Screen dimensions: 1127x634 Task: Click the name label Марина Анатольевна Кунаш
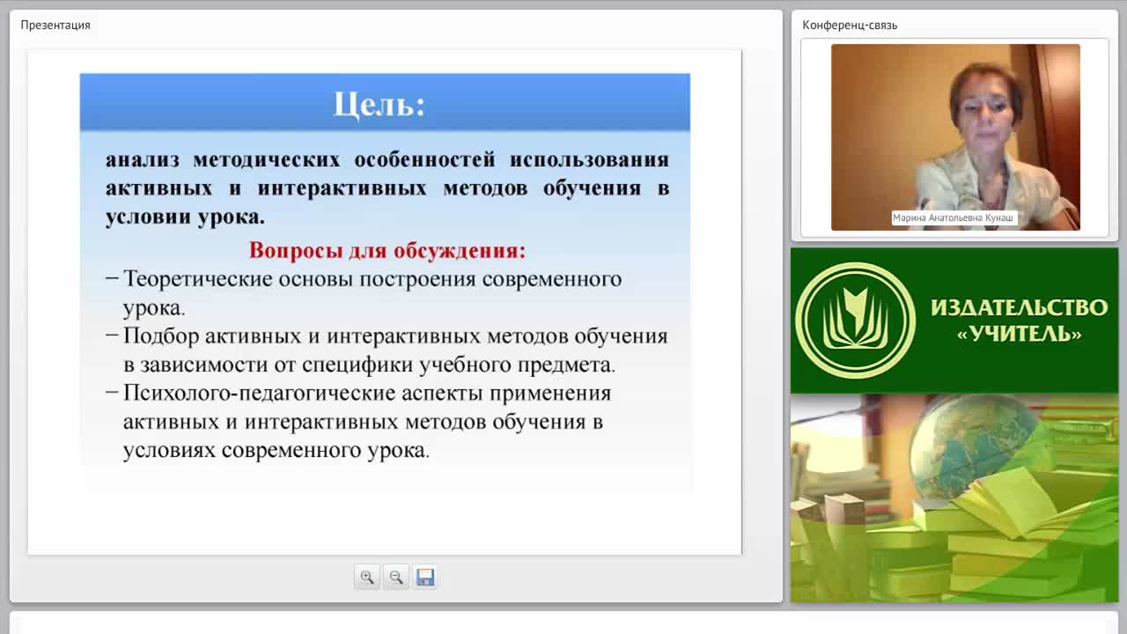955,217
